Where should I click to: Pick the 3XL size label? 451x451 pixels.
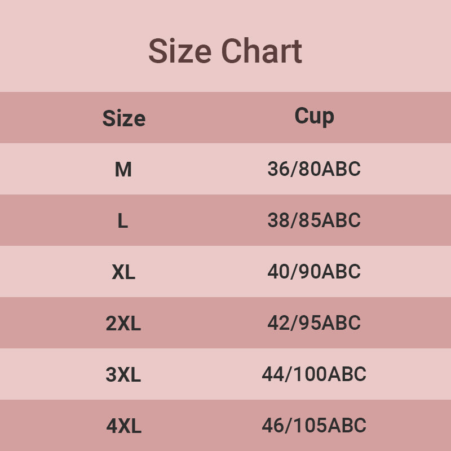tap(123, 375)
